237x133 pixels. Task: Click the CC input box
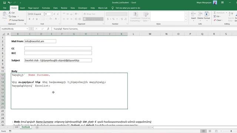tap(58, 48)
